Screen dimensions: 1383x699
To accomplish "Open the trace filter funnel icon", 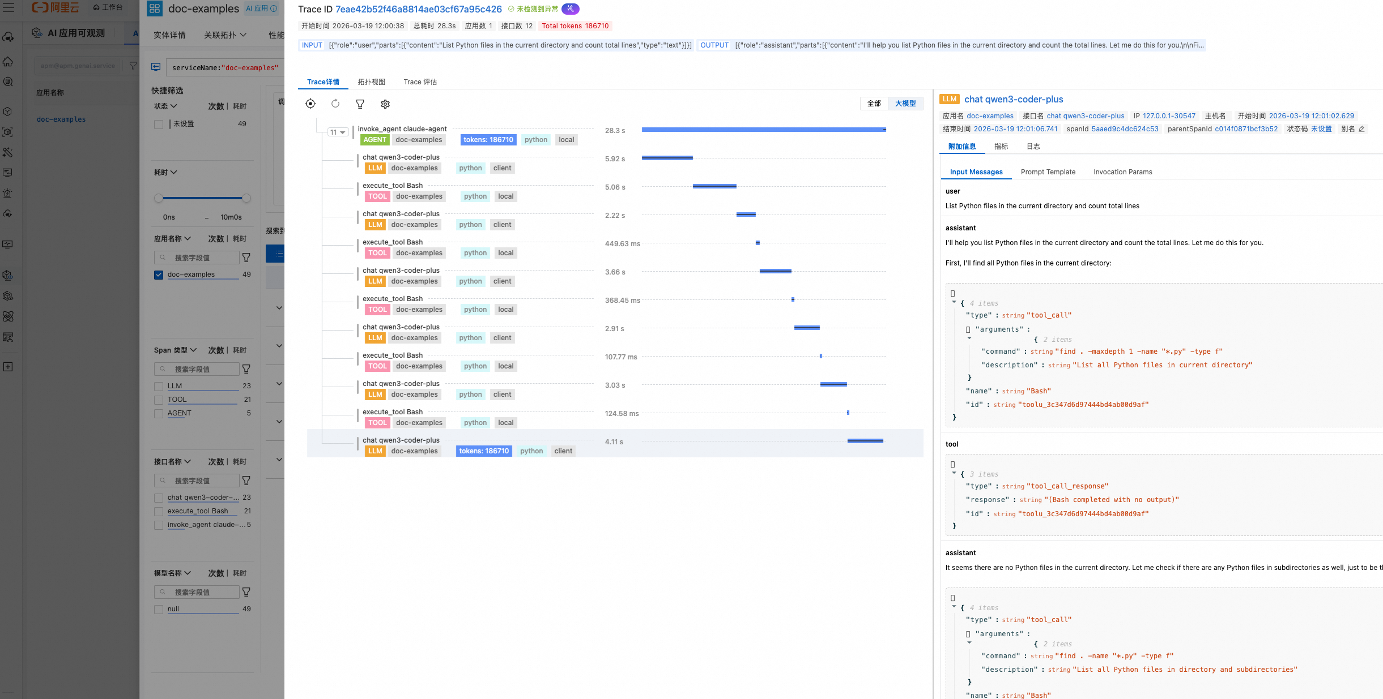I will click(360, 104).
